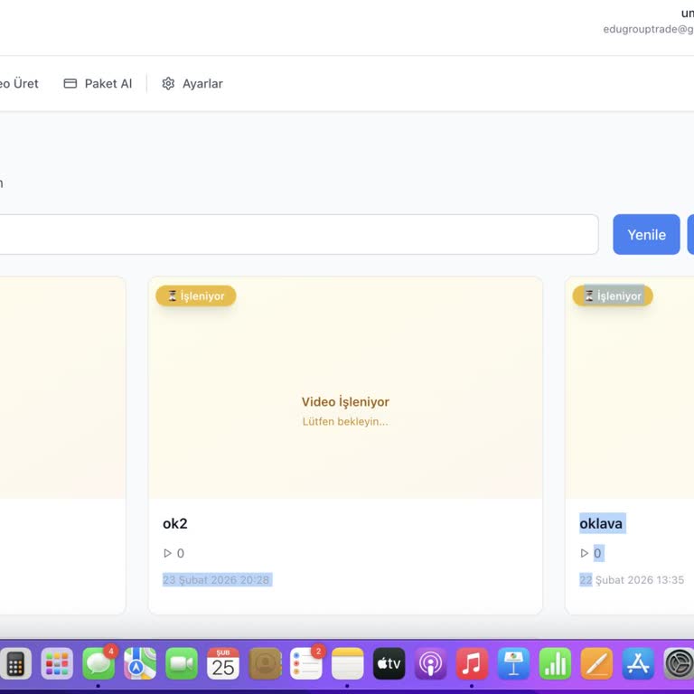Click İşleniyor badge on ok2 card

195,295
